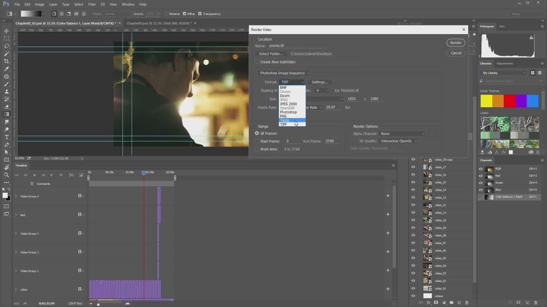Expand Video Group 1 track

(16, 271)
